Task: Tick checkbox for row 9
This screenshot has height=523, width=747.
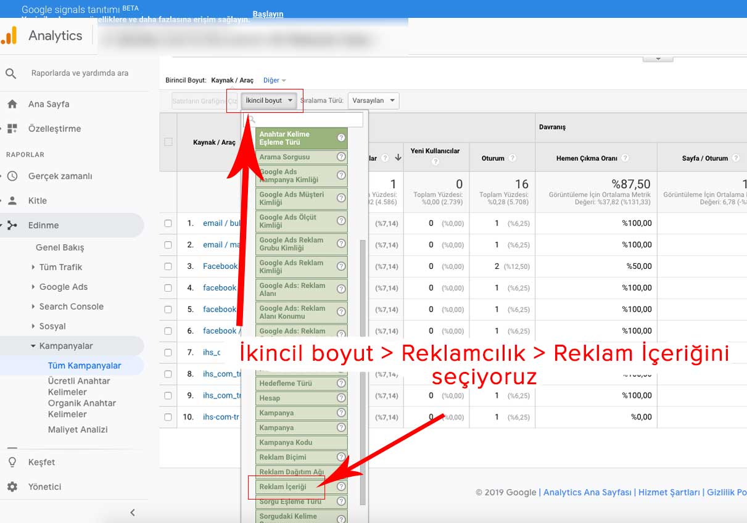Action: click(168, 396)
